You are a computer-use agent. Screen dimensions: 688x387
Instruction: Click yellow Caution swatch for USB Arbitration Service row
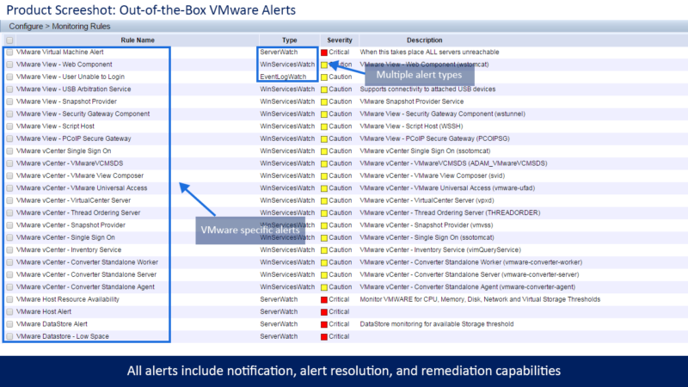324,89
